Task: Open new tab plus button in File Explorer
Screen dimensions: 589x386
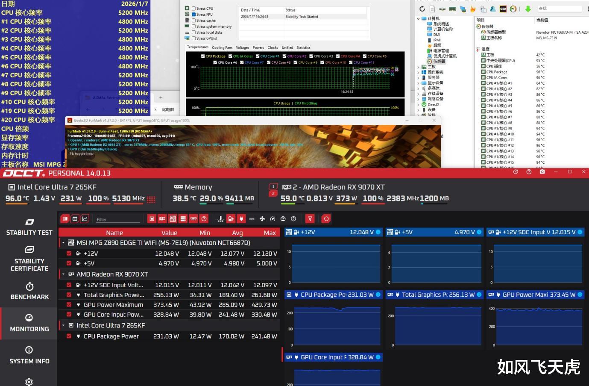Action: click(x=161, y=98)
